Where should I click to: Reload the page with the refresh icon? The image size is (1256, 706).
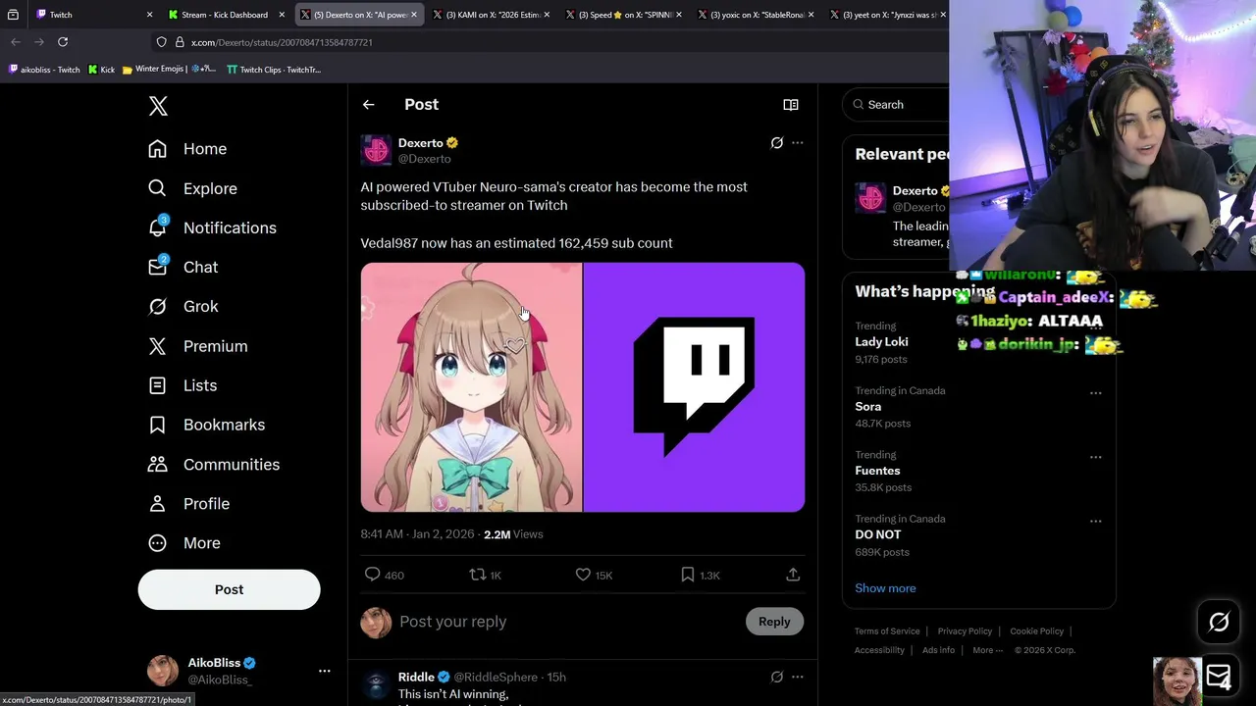tap(63, 42)
